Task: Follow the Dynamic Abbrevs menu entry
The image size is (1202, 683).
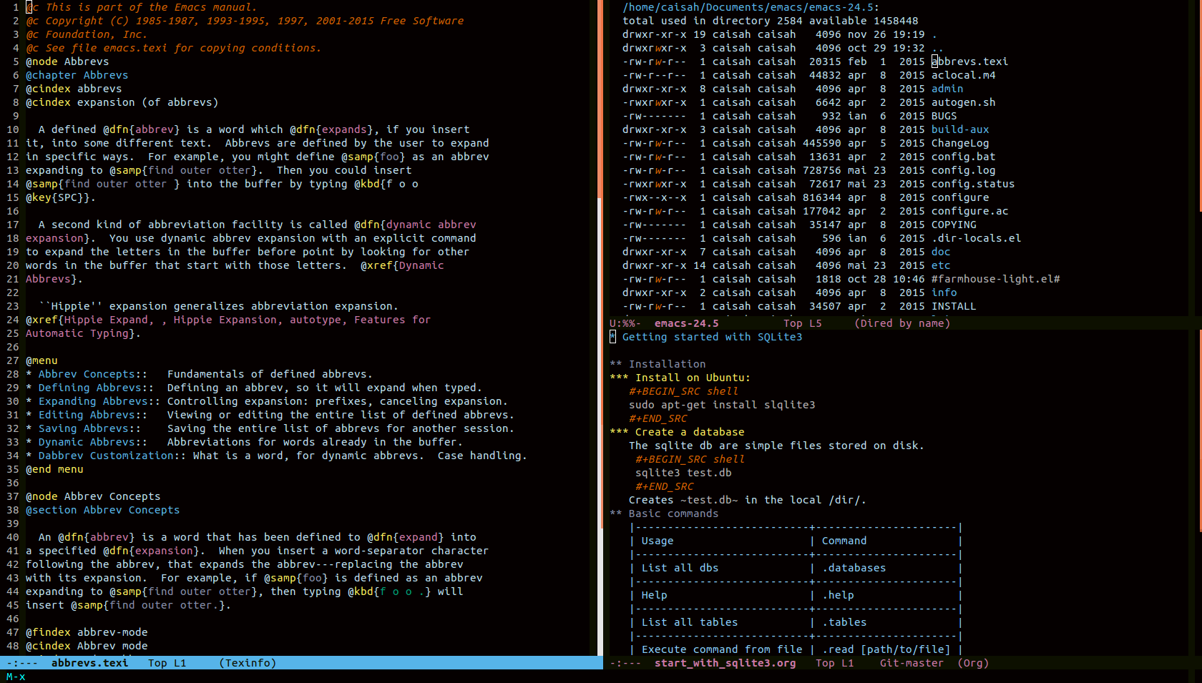Action: pos(87,442)
